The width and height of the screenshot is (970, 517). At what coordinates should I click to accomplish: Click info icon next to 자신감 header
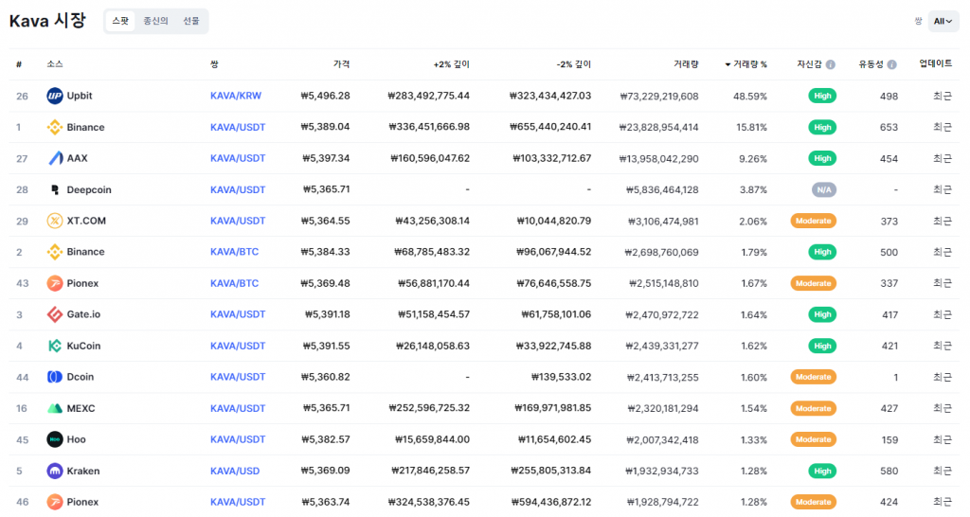(x=830, y=64)
